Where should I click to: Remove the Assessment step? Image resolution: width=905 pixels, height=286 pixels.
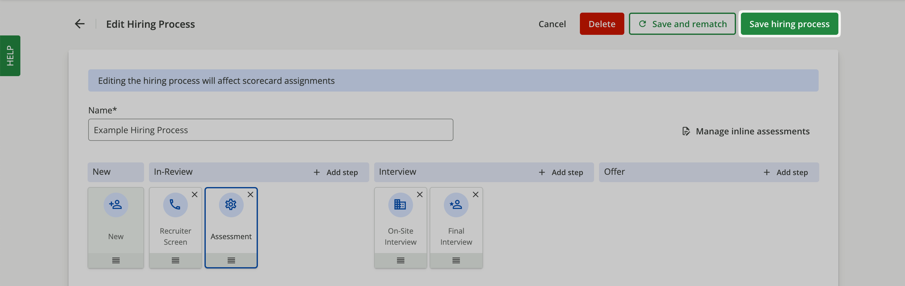click(250, 194)
